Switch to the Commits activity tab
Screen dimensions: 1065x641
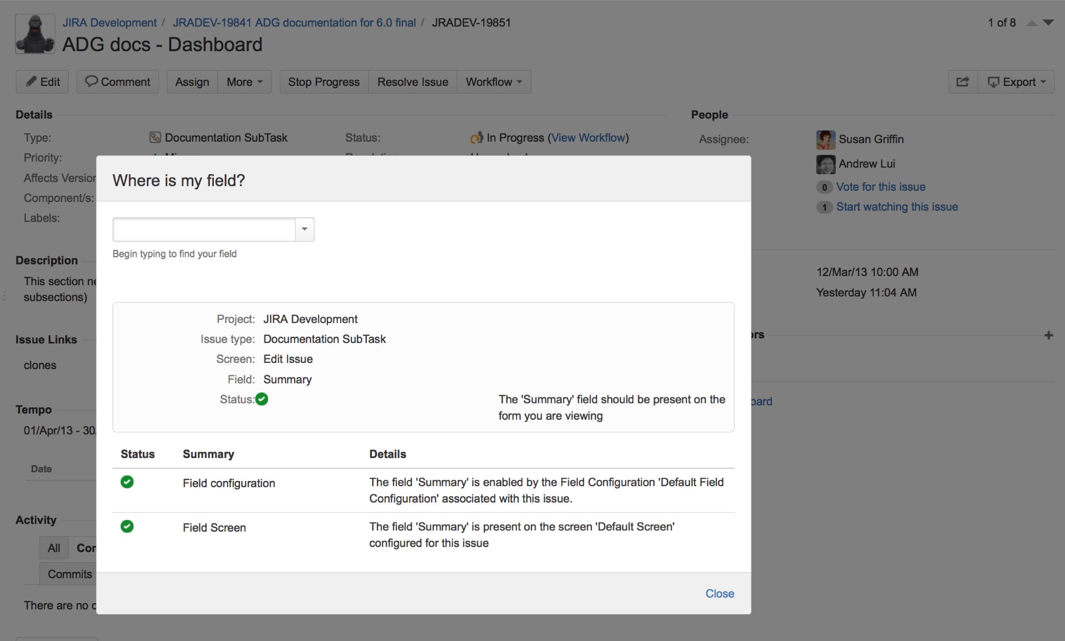(69, 574)
